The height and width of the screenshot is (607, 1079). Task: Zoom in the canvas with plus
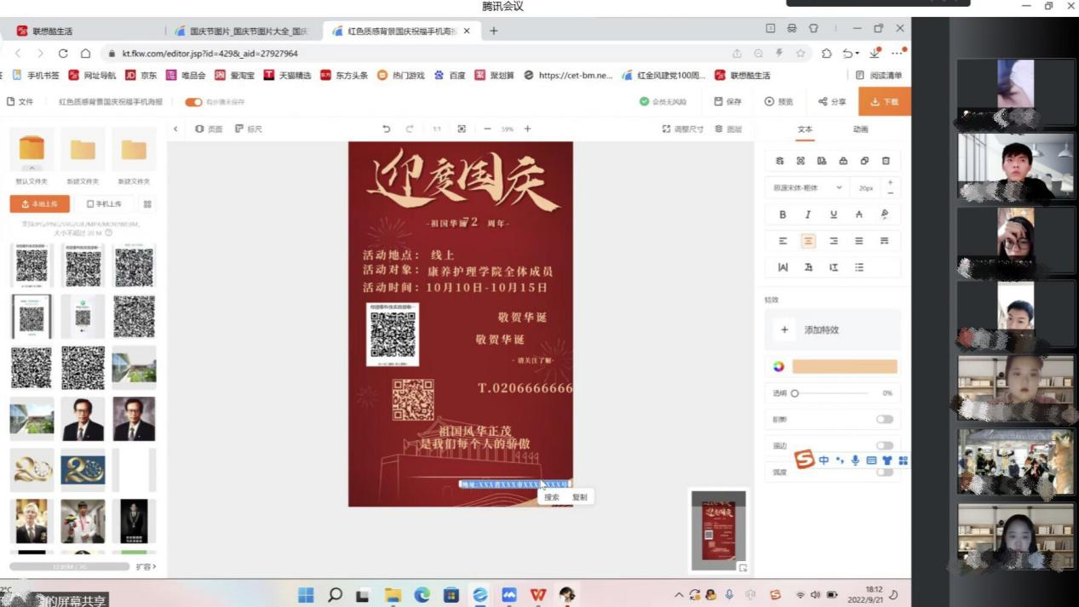(x=527, y=129)
